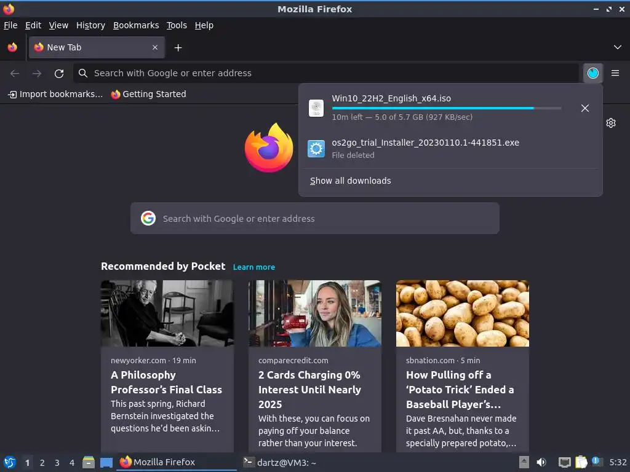The height and width of the screenshot is (472, 630).
Task: Click the Google logo in search box
Action: [148, 218]
